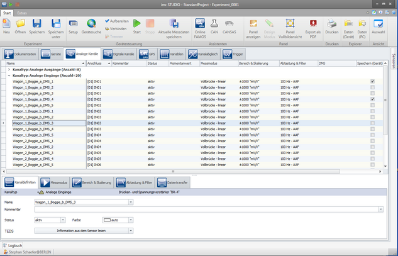Viewport: 398px width, 256px height.
Task: Open the Setup tool in ribbon
Action: (73, 25)
